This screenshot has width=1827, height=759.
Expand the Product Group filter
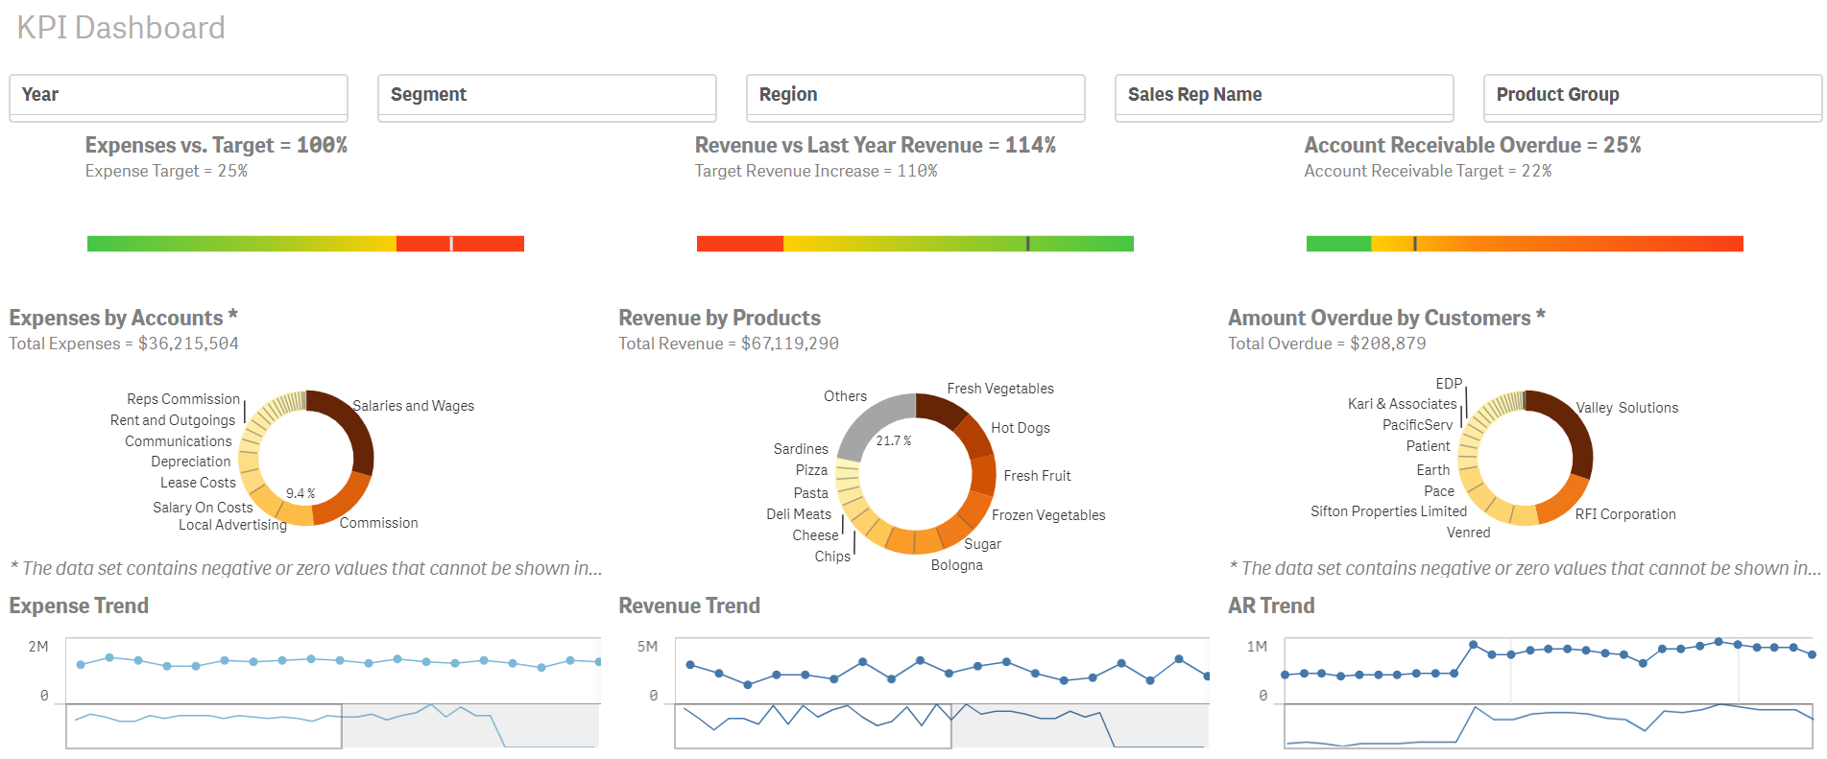tap(1651, 95)
